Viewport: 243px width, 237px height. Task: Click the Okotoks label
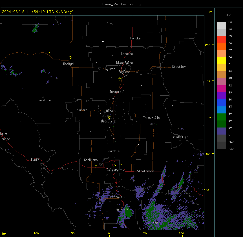[116, 197]
